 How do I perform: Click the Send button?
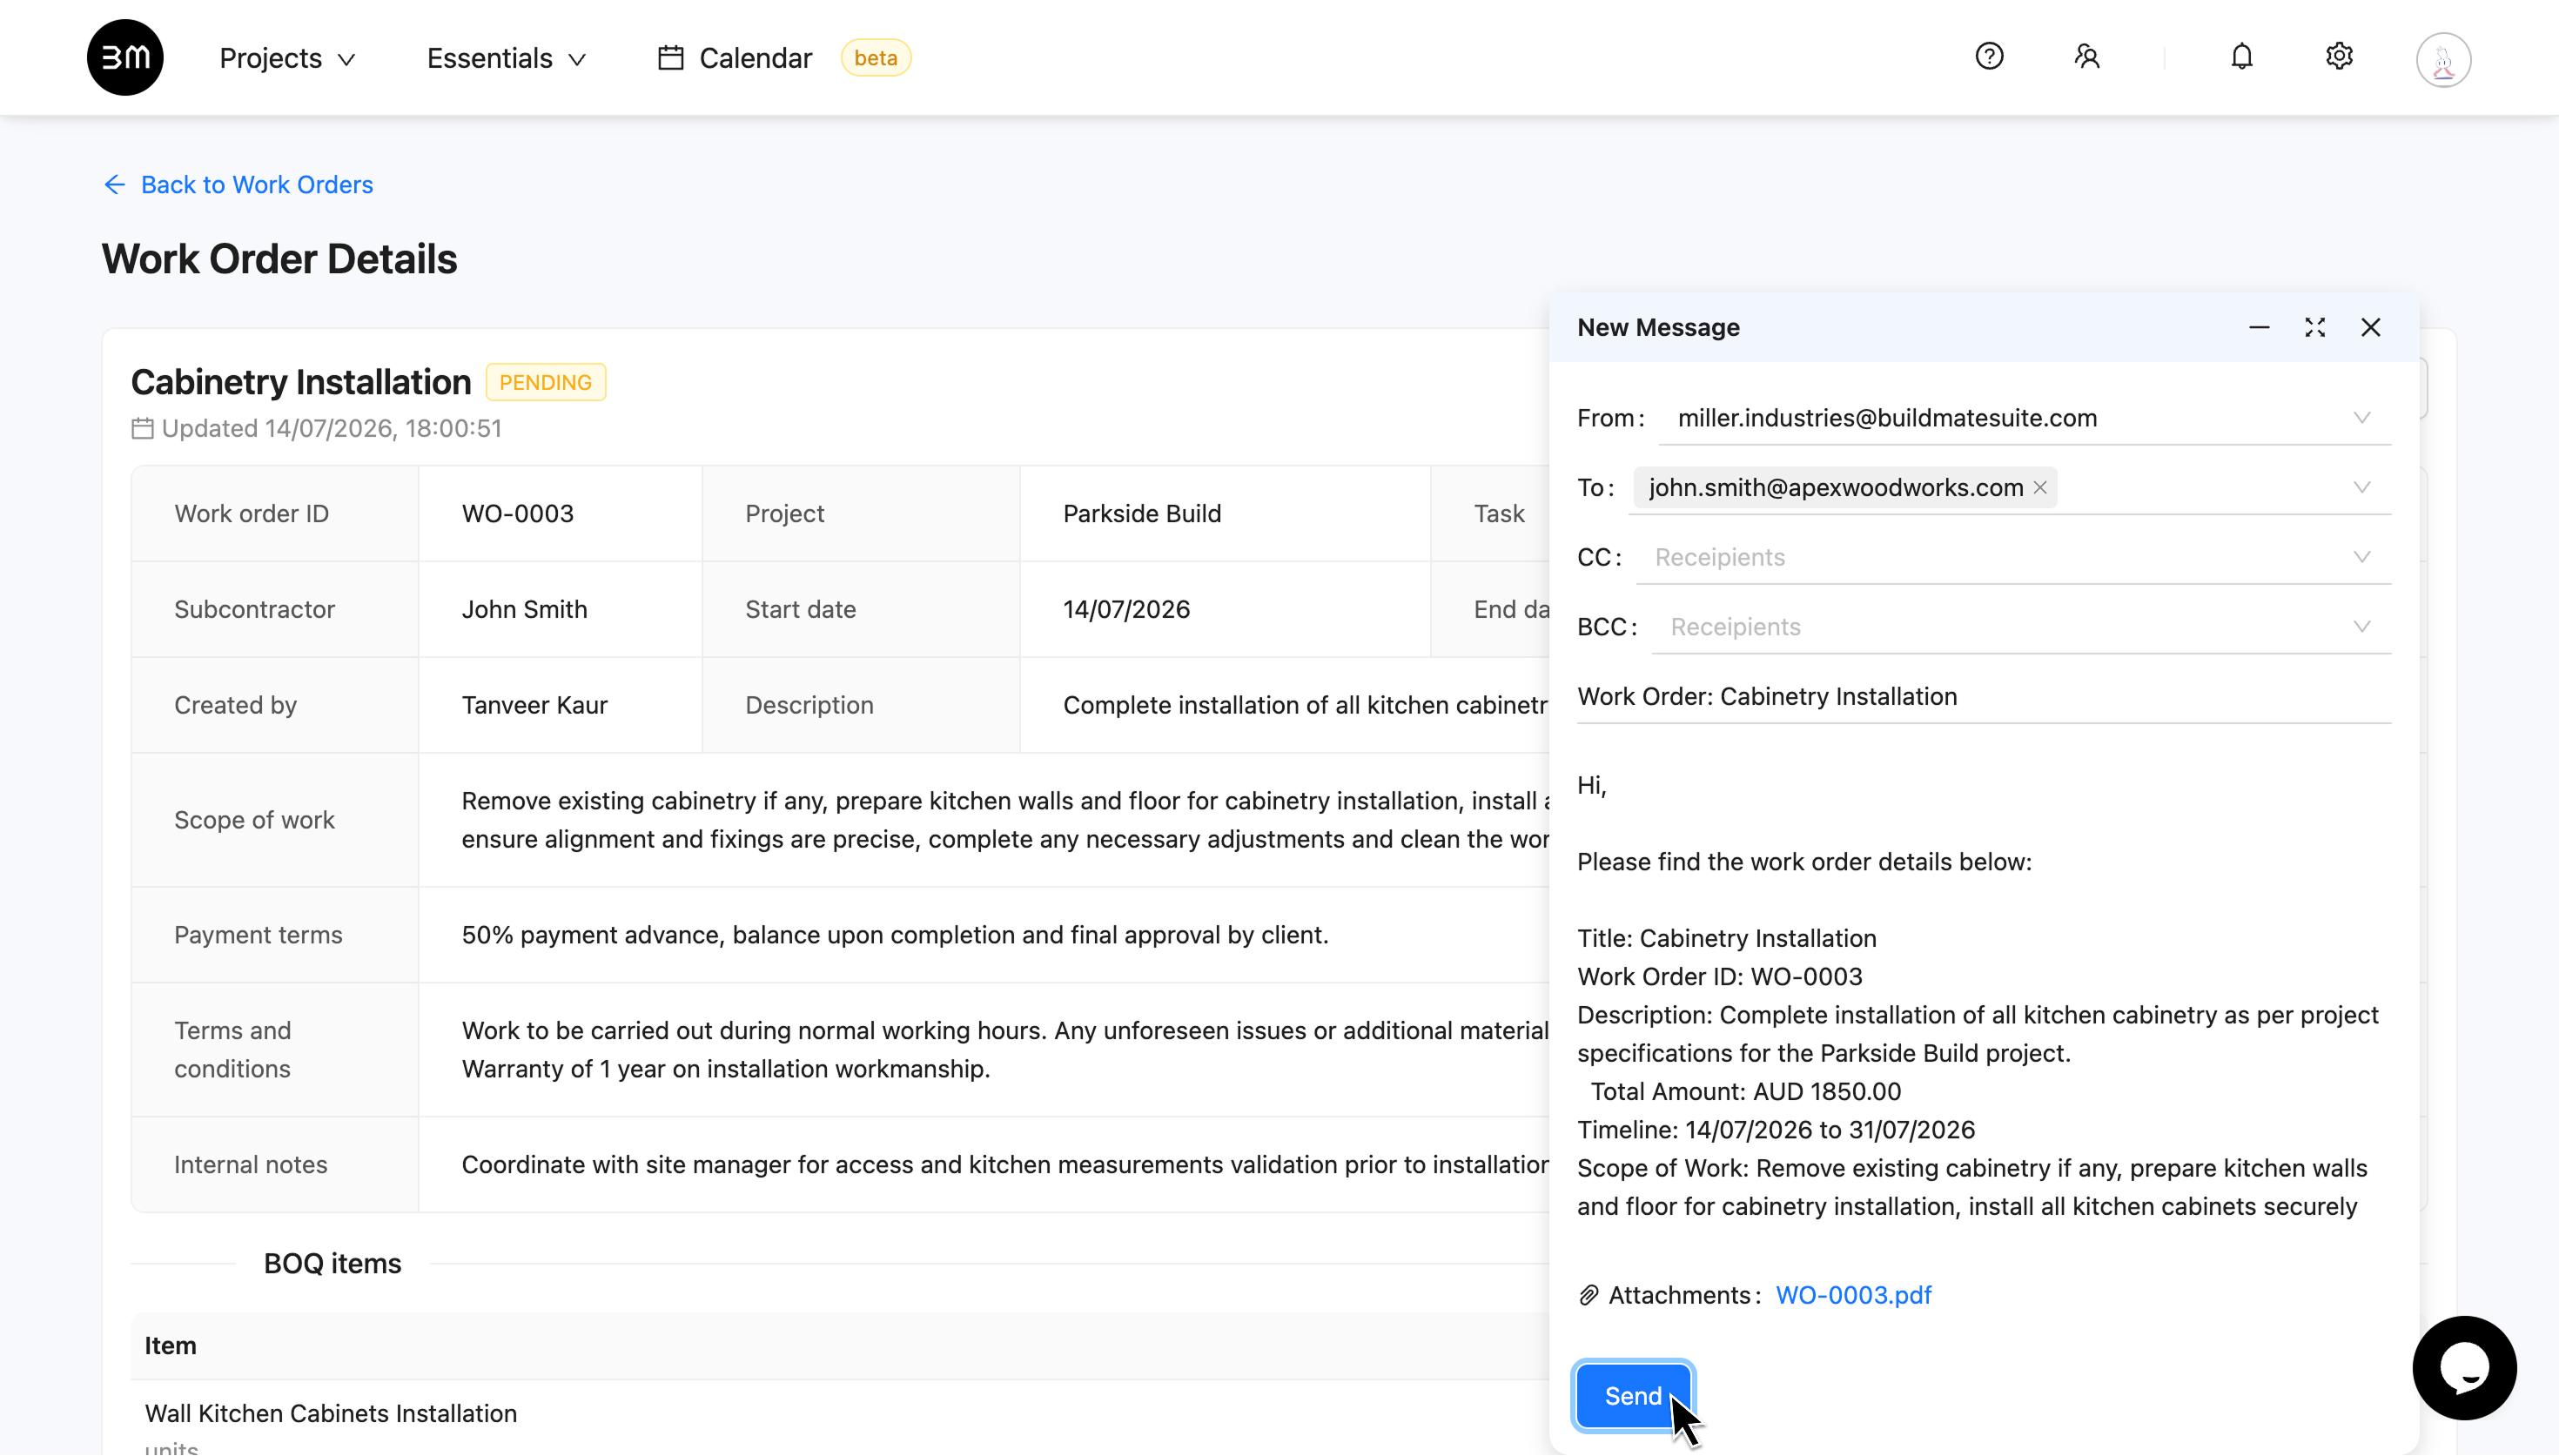click(x=1633, y=1396)
